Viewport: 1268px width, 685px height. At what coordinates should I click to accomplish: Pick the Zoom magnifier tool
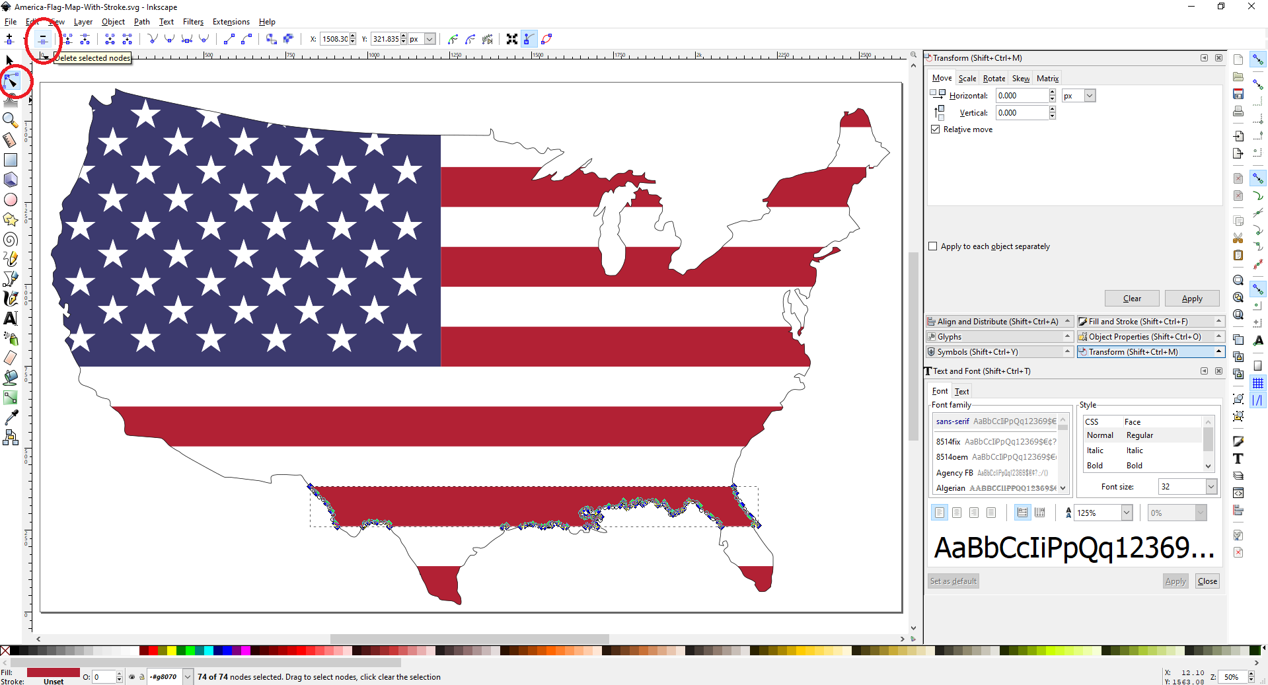[10, 120]
